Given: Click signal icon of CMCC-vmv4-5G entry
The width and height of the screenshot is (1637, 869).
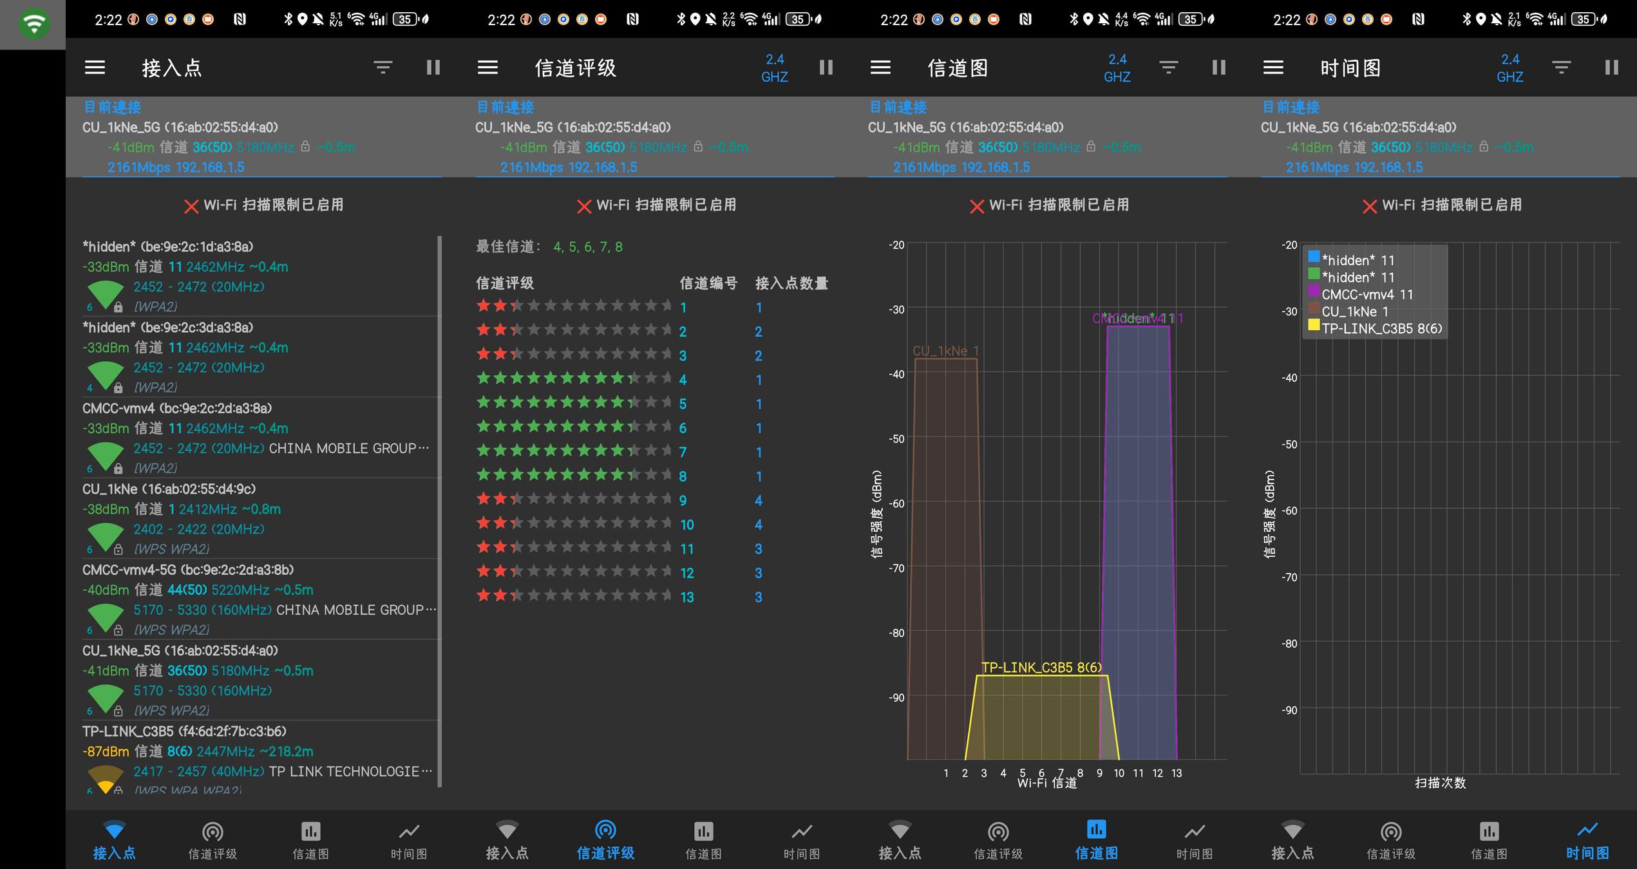Looking at the screenshot, I should coord(106,618).
